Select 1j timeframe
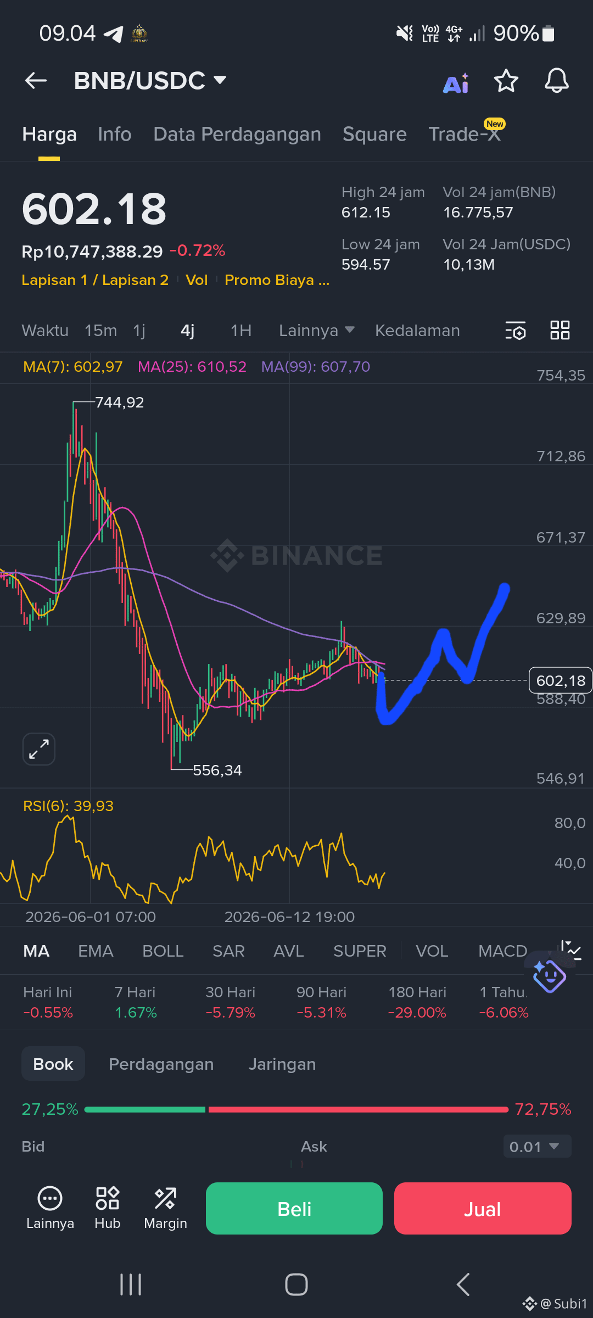Screen dimensions: 593x1318 139,331
